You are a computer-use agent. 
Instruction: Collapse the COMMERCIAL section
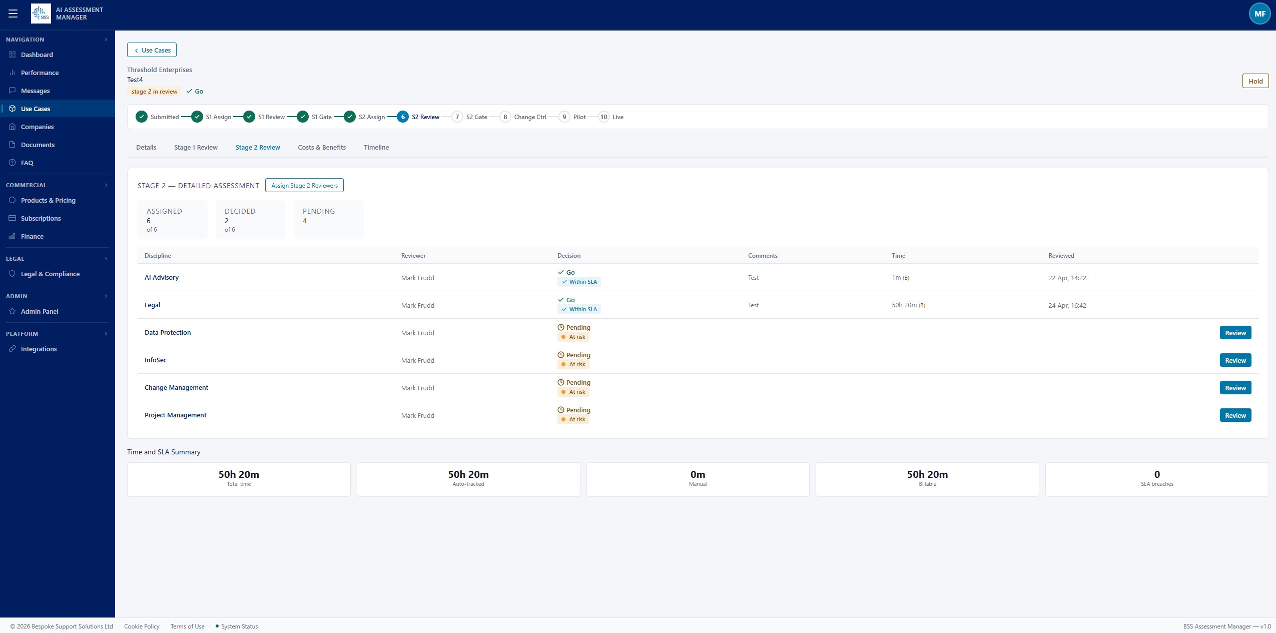tap(106, 185)
